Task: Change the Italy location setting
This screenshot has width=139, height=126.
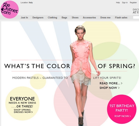Action: (x=31, y=2)
